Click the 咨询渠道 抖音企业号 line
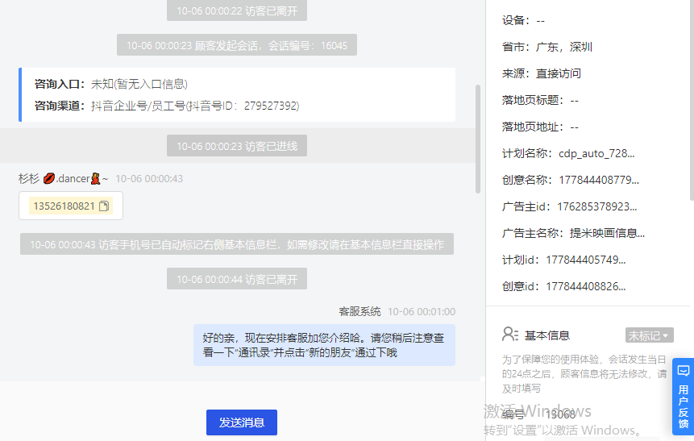The width and height of the screenshot is (694, 441). click(x=167, y=106)
